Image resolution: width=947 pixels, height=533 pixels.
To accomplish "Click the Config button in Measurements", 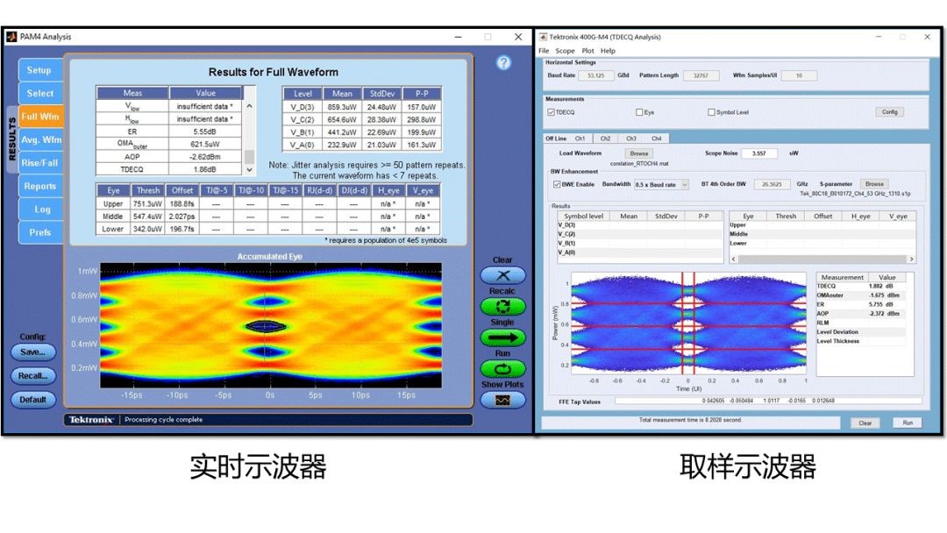I will [888, 112].
